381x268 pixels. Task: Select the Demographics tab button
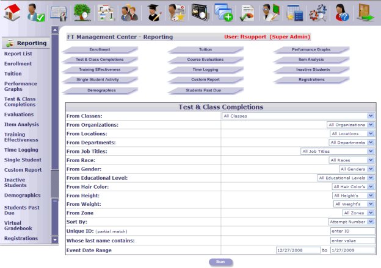pos(100,90)
